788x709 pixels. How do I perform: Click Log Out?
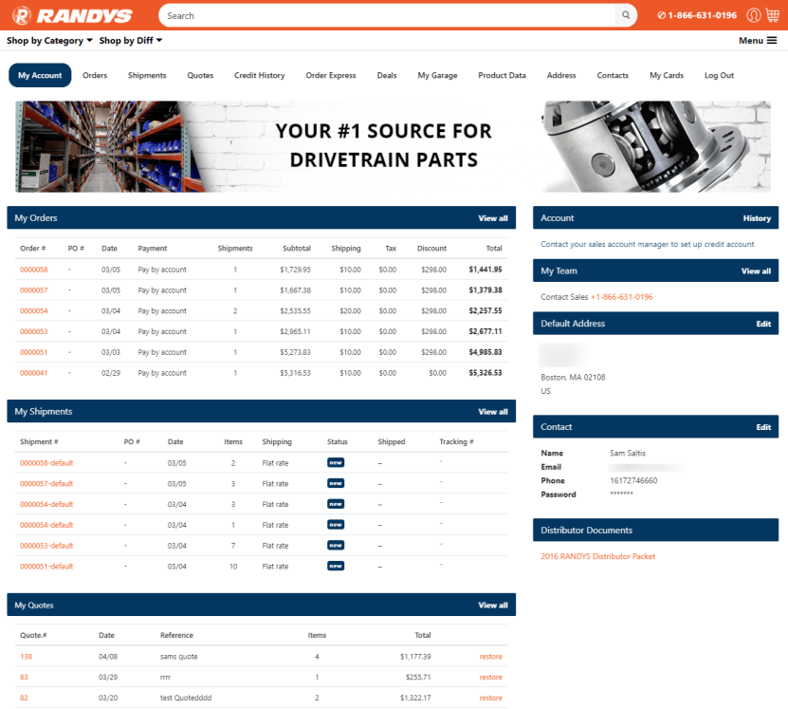pos(719,75)
